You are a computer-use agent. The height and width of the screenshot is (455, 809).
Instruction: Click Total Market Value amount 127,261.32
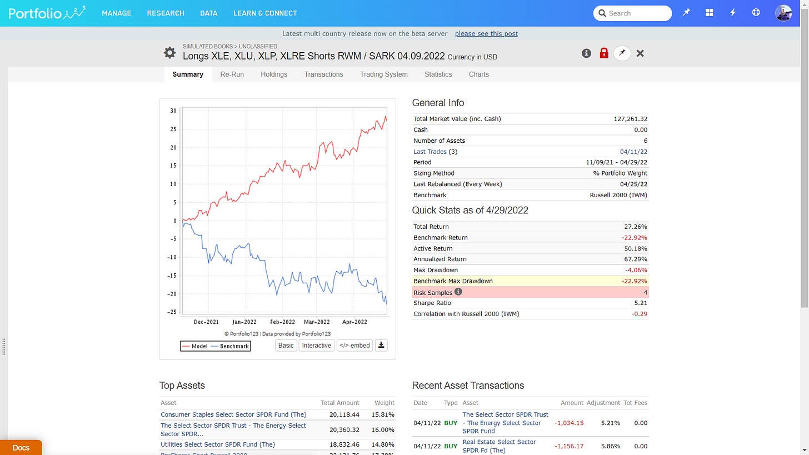click(x=630, y=119)
